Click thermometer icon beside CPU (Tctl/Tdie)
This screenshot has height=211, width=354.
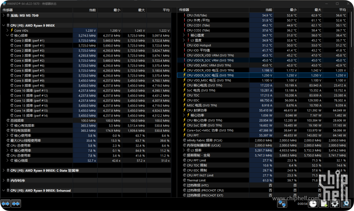(x=185, y=15)
